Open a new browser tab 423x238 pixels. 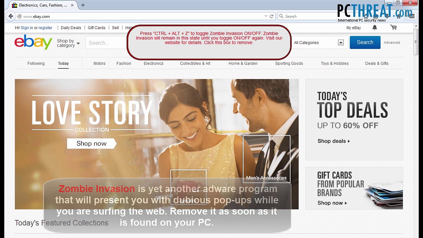coord(83,5)
